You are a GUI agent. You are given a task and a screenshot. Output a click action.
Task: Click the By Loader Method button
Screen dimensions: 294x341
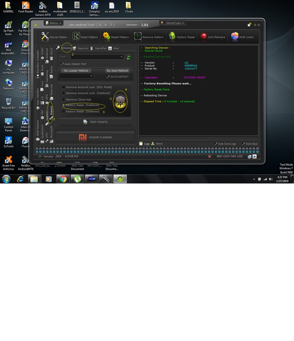click(x=76, y=70)
